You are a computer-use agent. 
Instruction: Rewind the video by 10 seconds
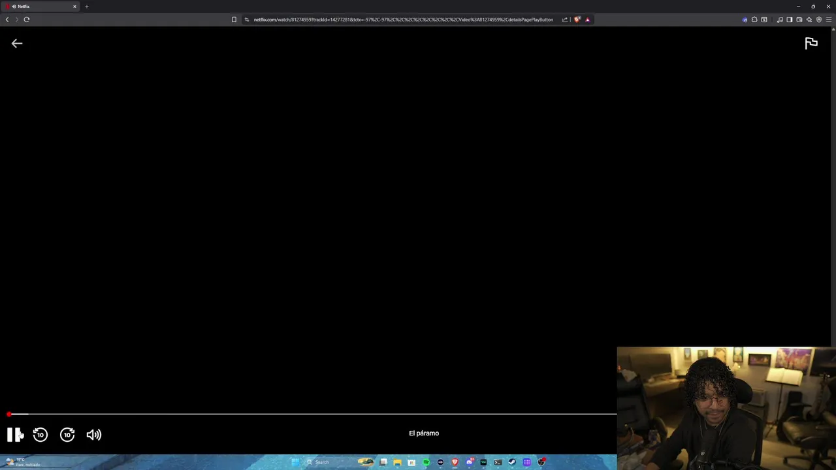click(x=40, y=435)
